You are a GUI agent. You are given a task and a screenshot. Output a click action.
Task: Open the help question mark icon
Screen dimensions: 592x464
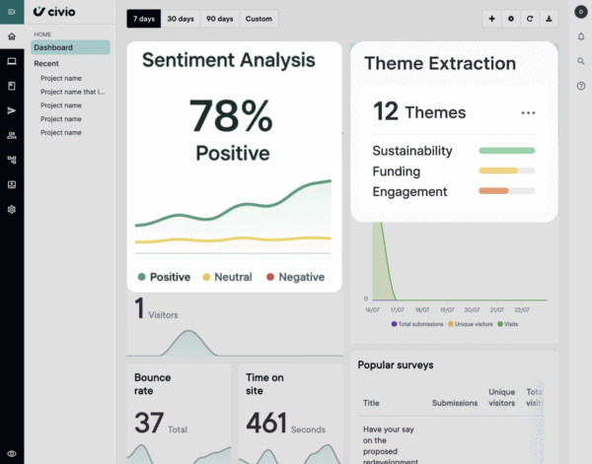coord(581,86)
